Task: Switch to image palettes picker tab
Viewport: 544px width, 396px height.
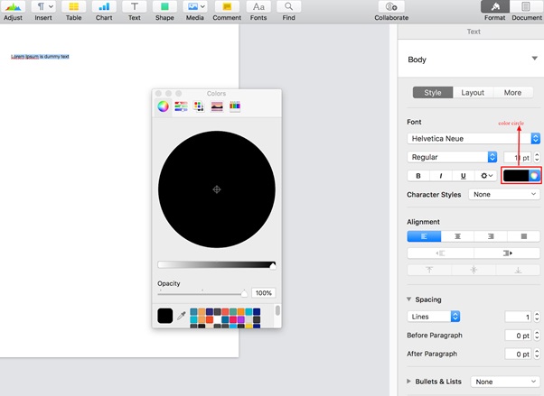Action: [x=217, y=106]
